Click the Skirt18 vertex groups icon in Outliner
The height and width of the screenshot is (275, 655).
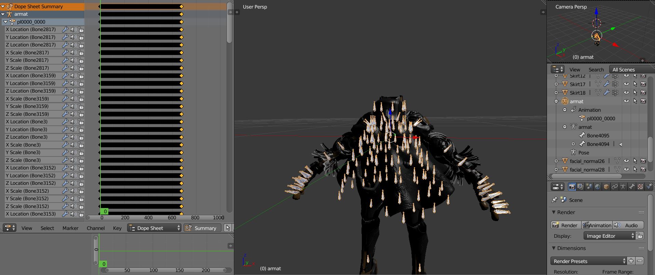coord(615,93)
